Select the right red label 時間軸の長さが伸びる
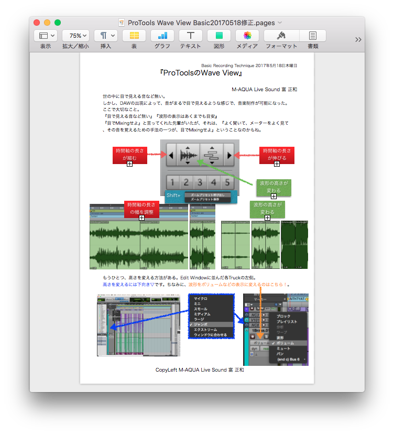Image resolution: width=394 pixels, height=434 pixels. click(x=277, y=155)
